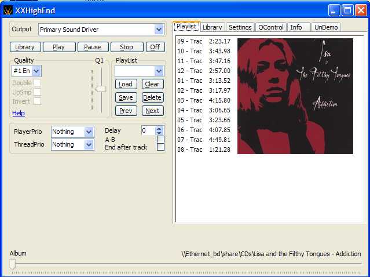Decrease Delay with the down arrow

tap(159, 133)
